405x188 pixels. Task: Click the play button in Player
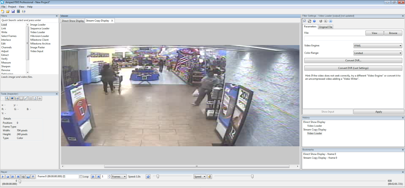tap(3, 177)
